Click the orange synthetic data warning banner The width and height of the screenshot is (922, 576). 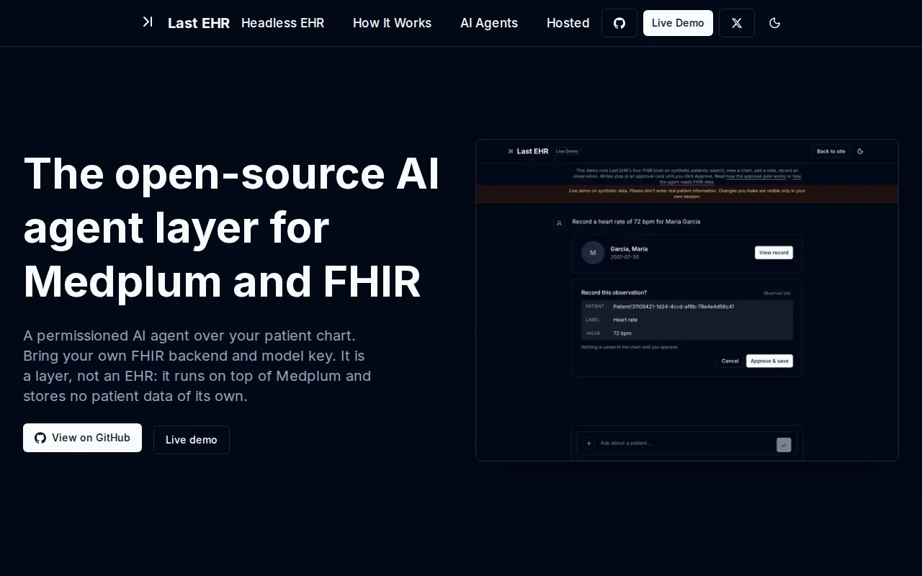click(687, 194)
